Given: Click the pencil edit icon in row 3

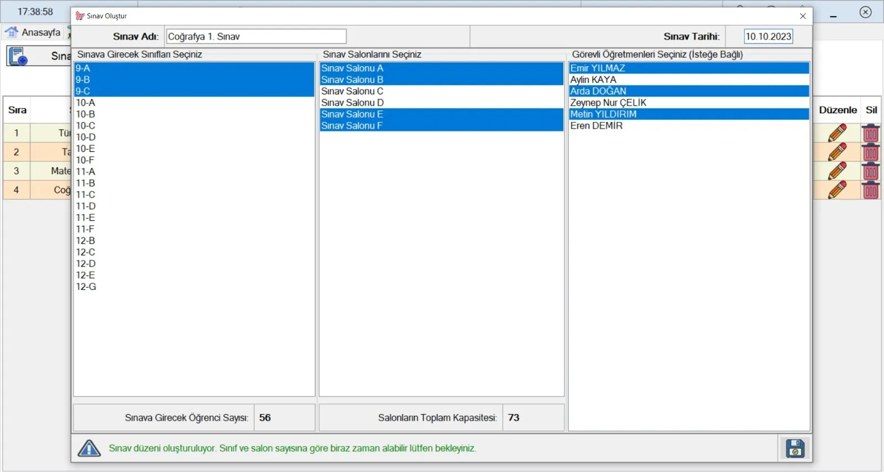Looking at the screenshot, I should pos(837,171).
